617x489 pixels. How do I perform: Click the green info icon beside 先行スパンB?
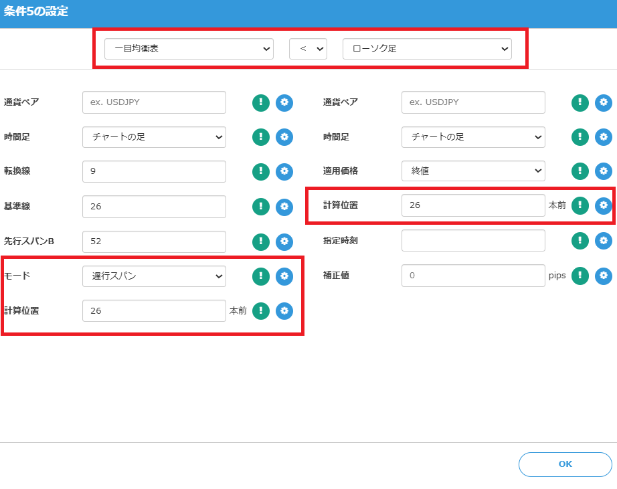tap(261, 241)
